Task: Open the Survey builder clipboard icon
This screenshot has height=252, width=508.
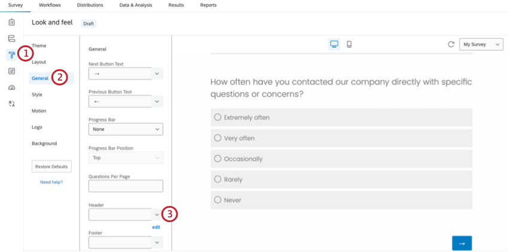Action: click(11, 23)
